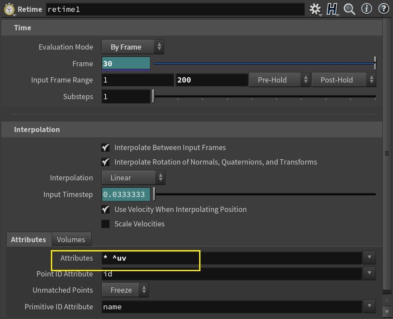Click the Primitive ID Attribute name field
Viewport: 393px width, 319px height.
pos(232,306)
